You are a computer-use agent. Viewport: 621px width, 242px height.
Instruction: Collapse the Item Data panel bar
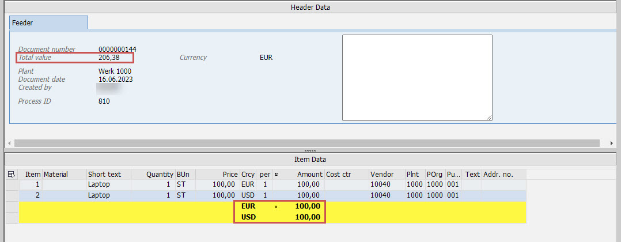(x=310, y=159)
